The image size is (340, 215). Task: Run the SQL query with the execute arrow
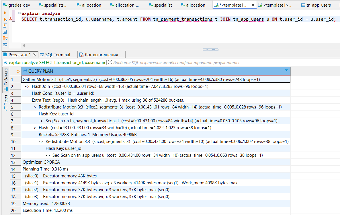tap(5, 13)
